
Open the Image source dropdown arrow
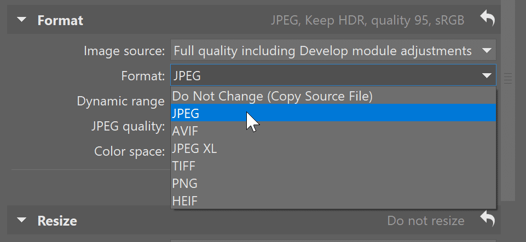point(486,51)
